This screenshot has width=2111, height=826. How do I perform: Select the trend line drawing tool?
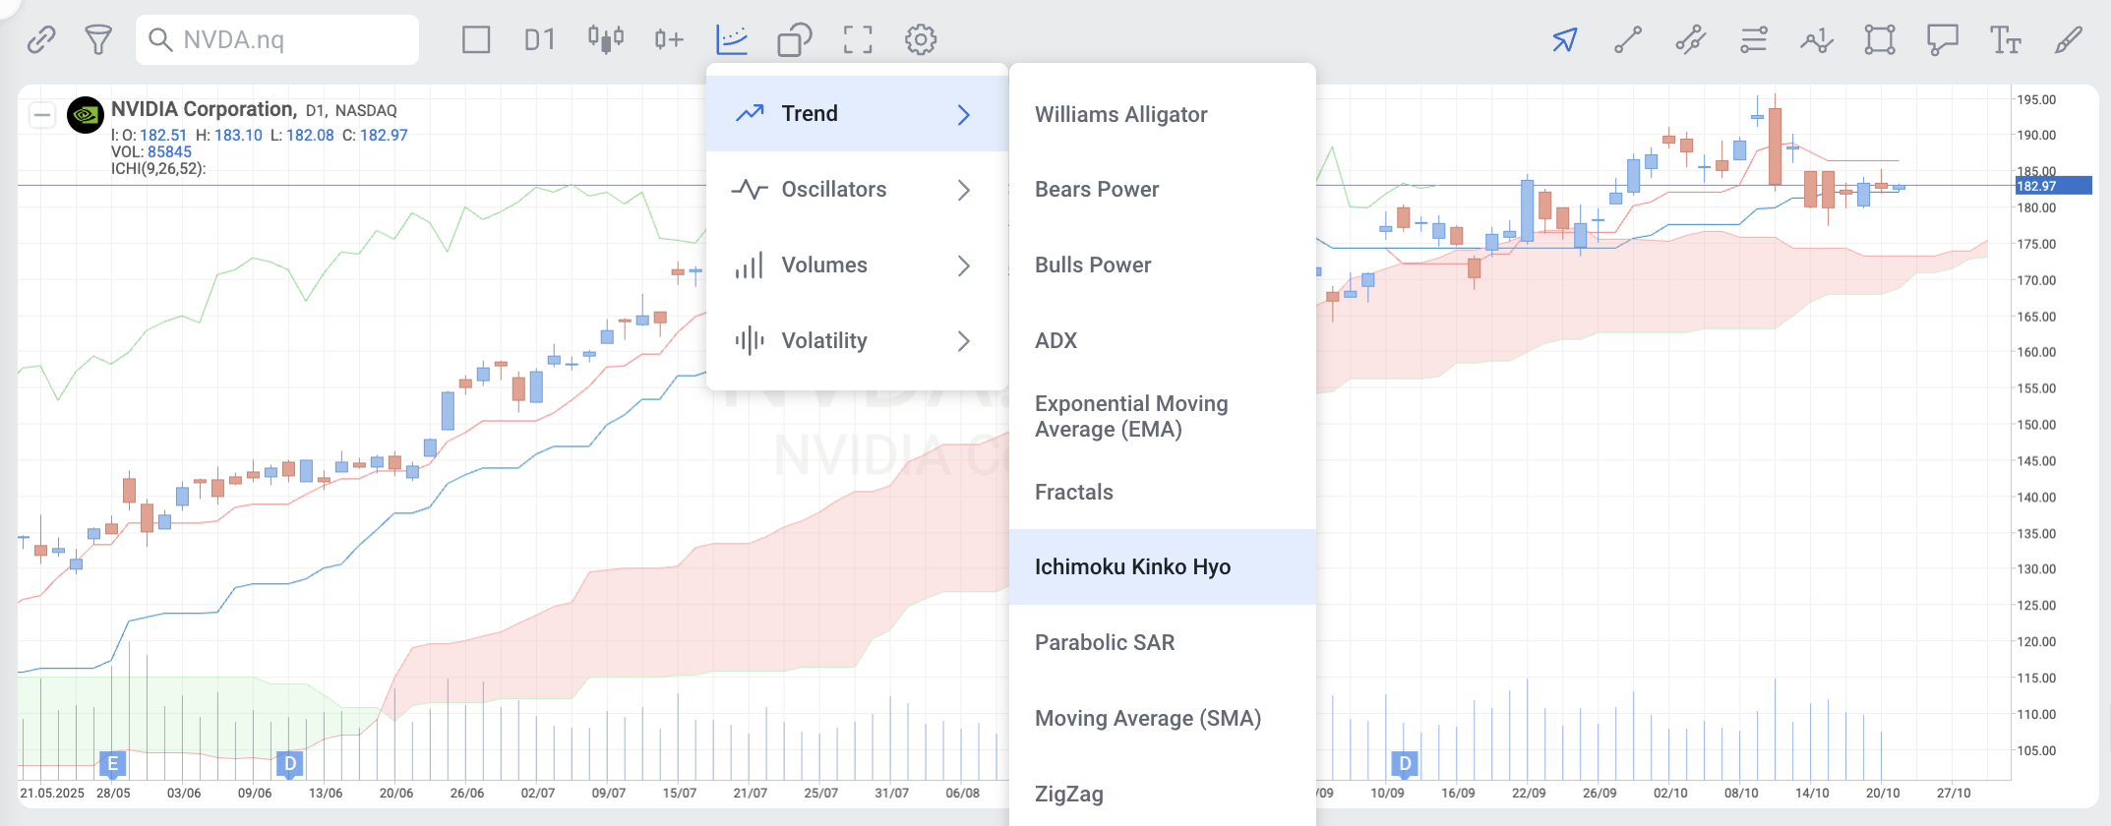(x=1628, y=40)
